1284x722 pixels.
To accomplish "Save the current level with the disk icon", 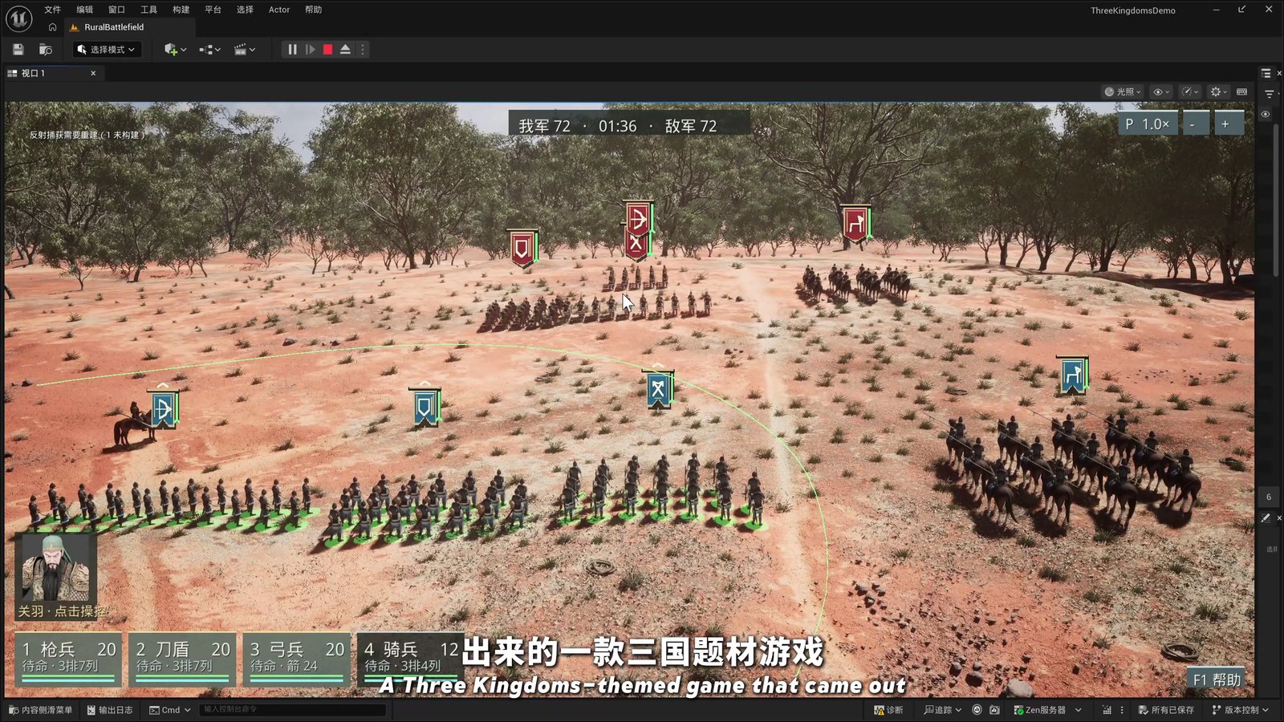I will (18, 50).
